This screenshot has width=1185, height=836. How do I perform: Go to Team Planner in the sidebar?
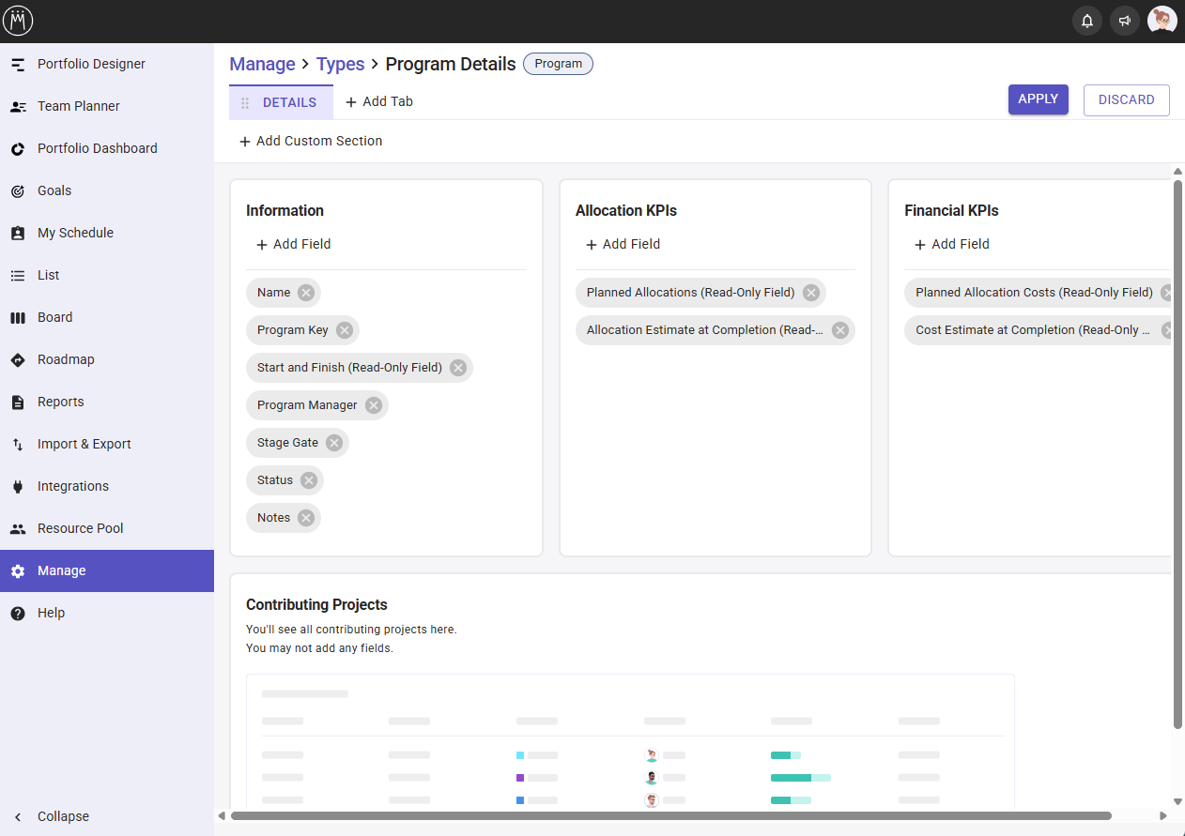click(x=79, y=106)
